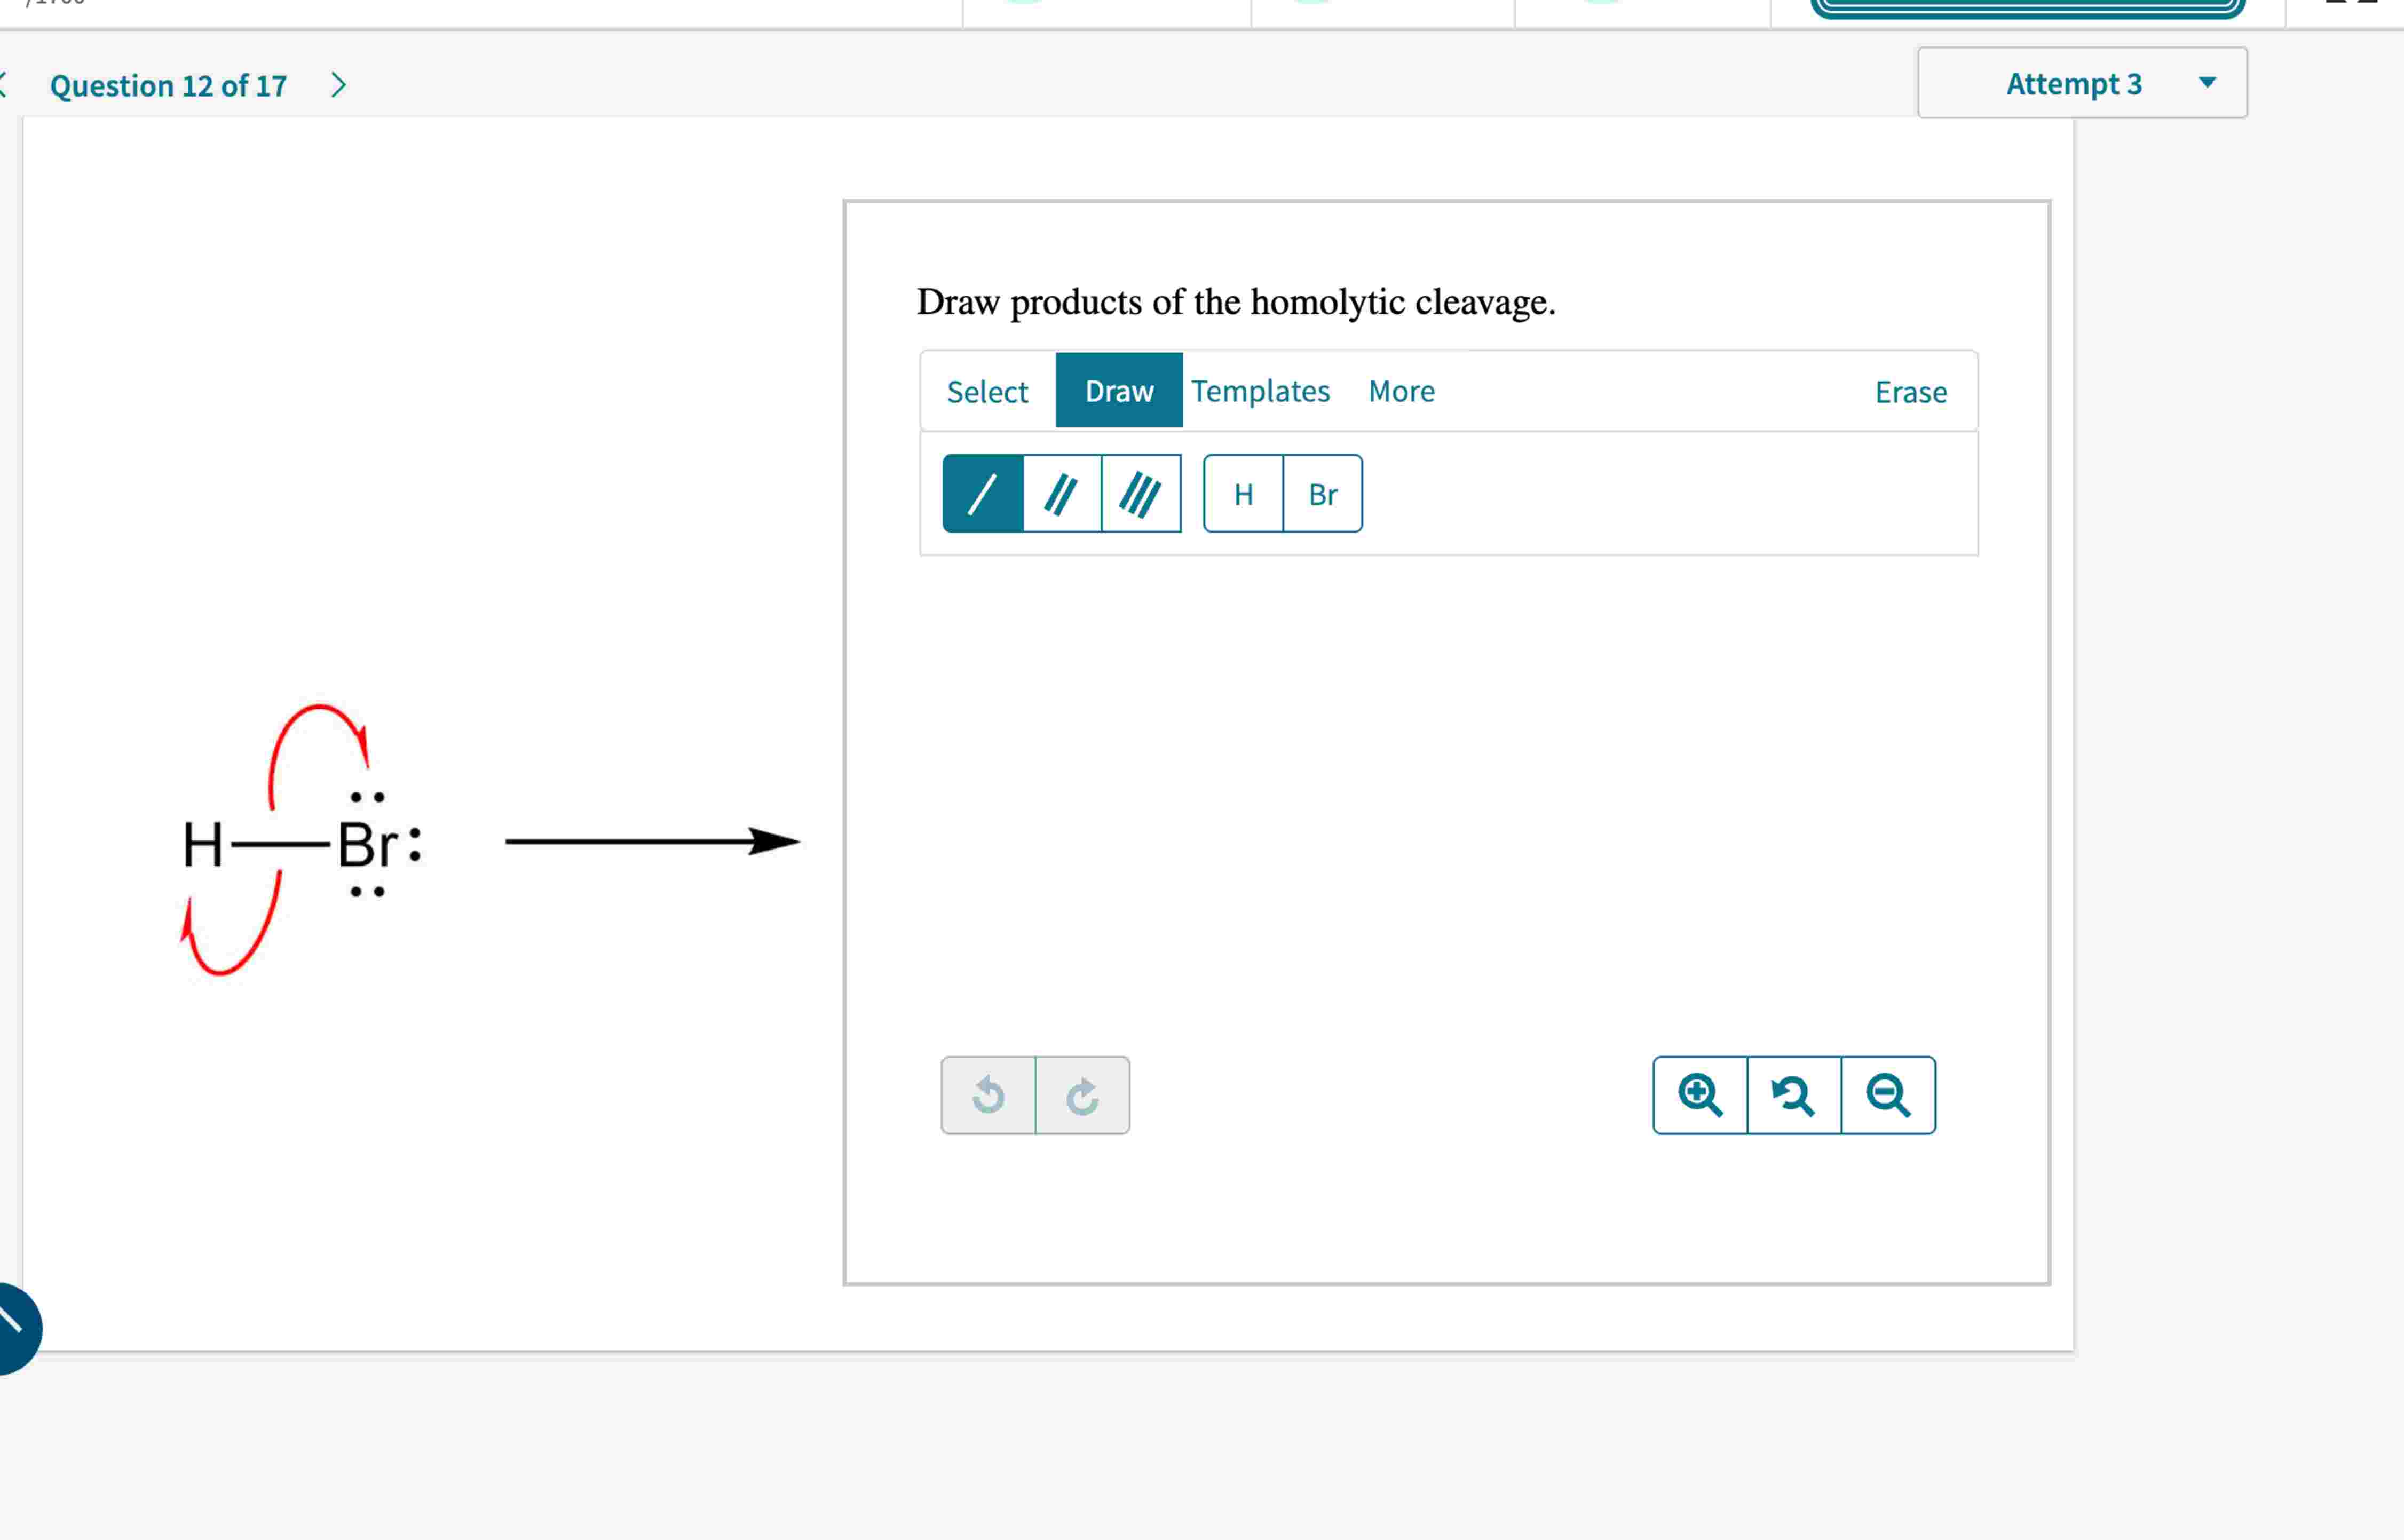Click the Erase button
This screenshot has width=2404, height=1540.
[1910, 392]
